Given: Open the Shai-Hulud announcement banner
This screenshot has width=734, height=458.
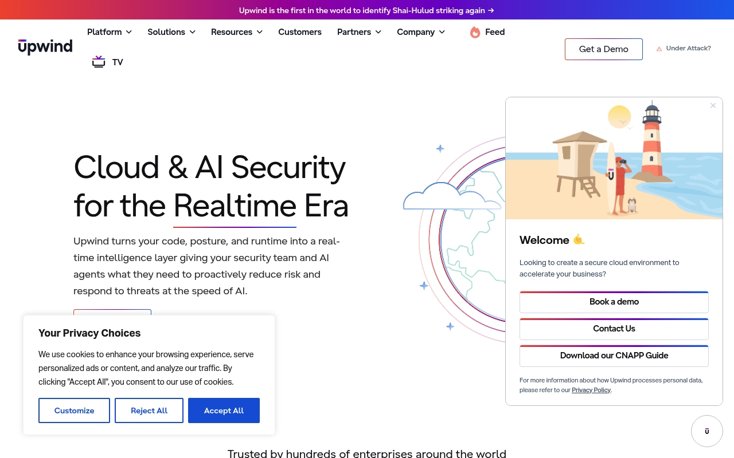Looking at the screenshot, I should point(366,10).
